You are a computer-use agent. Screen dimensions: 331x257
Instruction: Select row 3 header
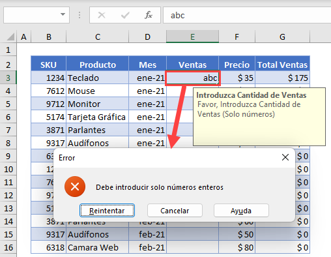tap(8, 78)
